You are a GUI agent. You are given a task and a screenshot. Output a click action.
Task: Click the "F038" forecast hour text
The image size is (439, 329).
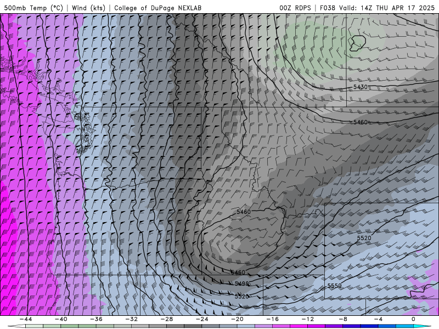point(328,8)
